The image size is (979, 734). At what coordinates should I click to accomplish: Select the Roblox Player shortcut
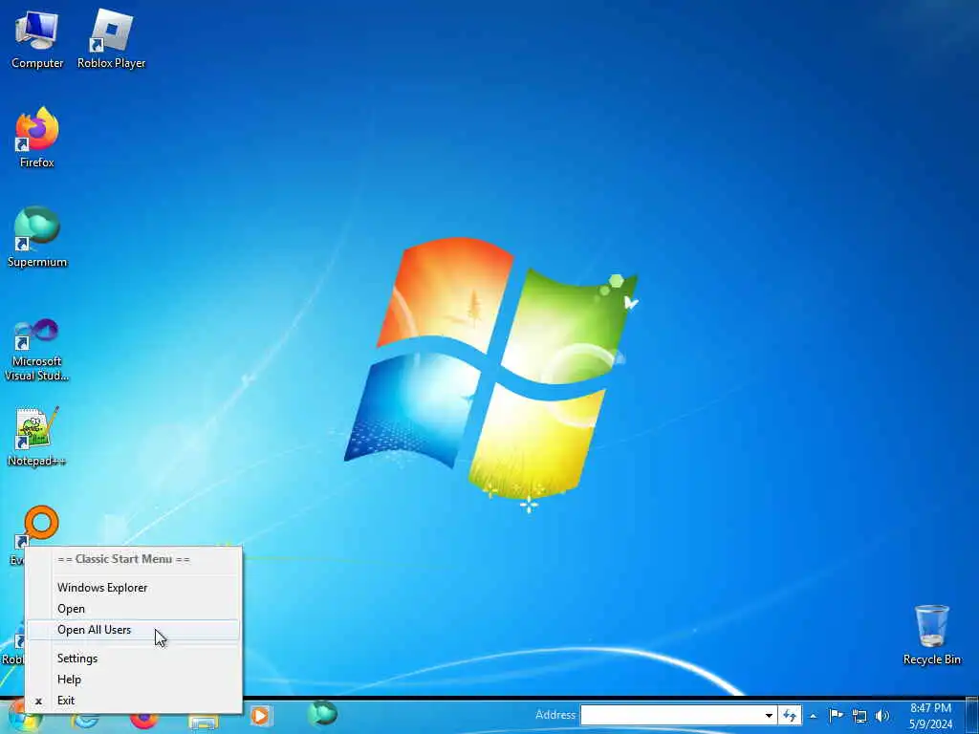111,39
